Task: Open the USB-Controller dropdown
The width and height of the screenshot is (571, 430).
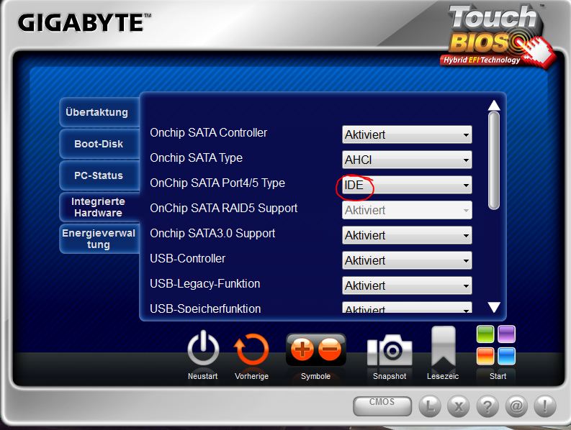Action: (407, 260)
